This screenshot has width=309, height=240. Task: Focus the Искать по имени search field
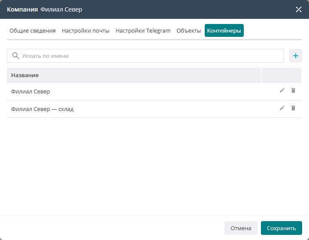click(145, 56)
